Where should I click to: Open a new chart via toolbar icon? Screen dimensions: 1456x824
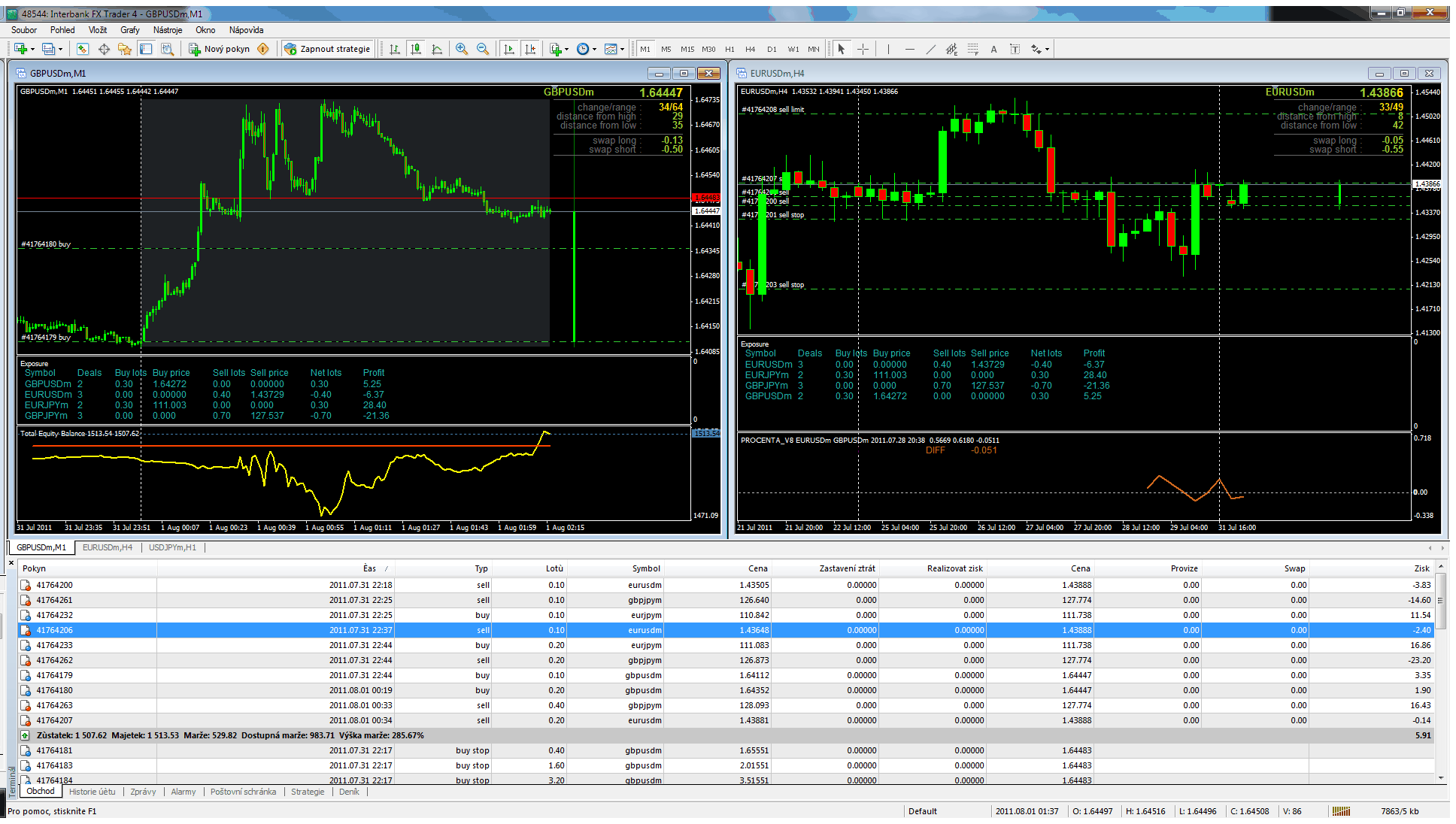[20, 49]
